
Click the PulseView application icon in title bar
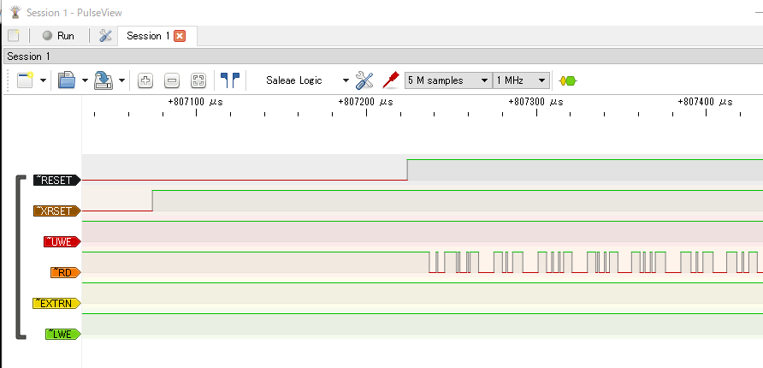click(15, 12)
